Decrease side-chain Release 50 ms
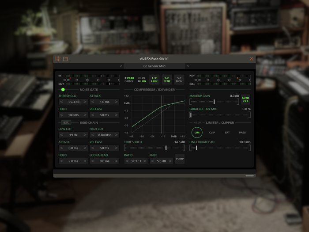Viewport: 309px width, 232px height. (x=93, y=148)
